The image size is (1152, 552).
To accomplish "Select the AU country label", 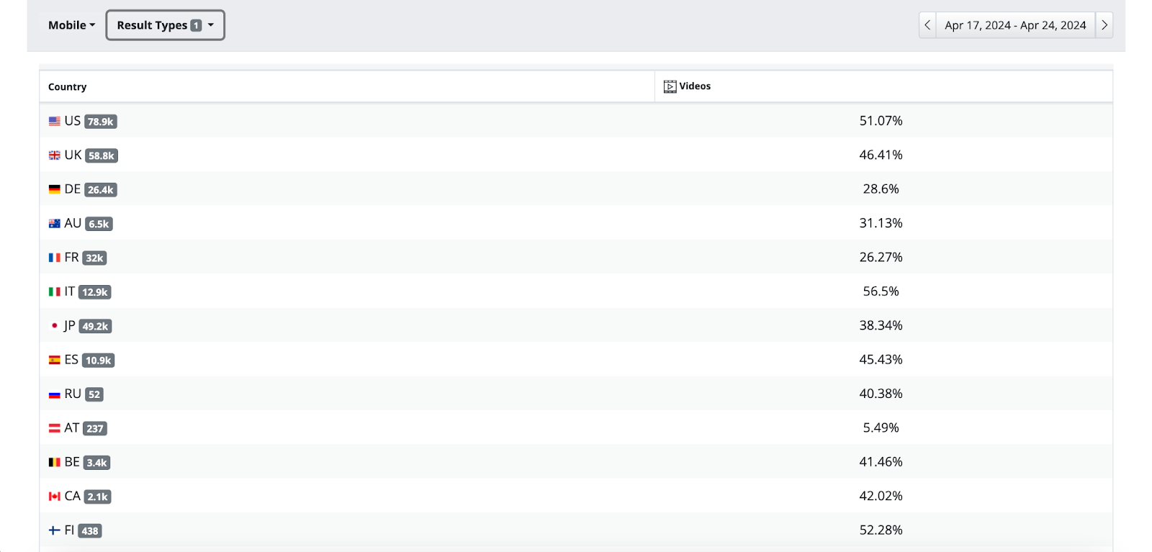I will click(73, 223).
